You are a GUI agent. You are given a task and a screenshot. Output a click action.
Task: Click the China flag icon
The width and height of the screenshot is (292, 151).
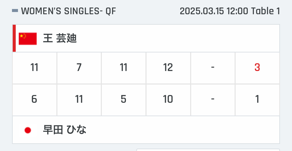(27, 39)
